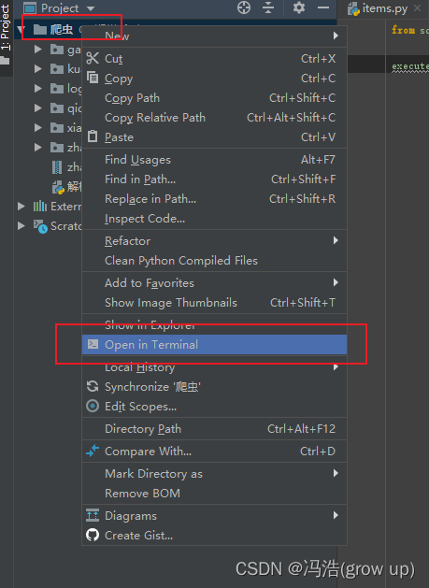Click the Synchronize refresh icon

coord(93,386)
